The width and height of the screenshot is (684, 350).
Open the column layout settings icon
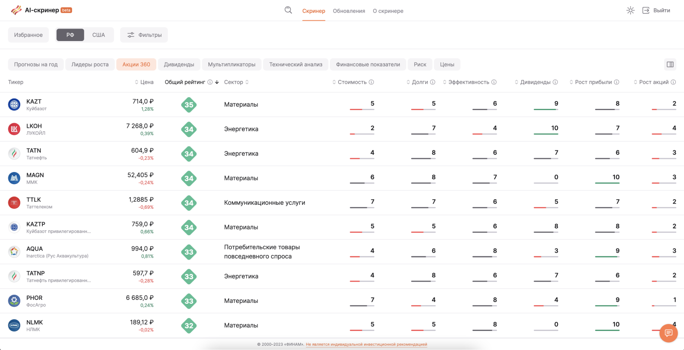(x=670, y=64)
